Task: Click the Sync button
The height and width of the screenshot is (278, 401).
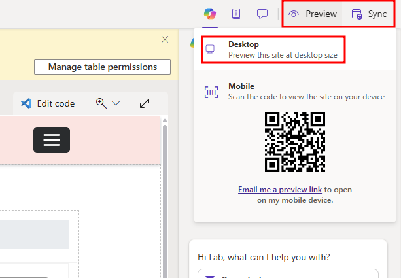Action: (x=369, y=14)
